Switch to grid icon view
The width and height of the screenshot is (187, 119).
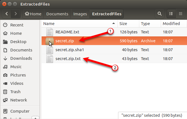tap(180, 14)
